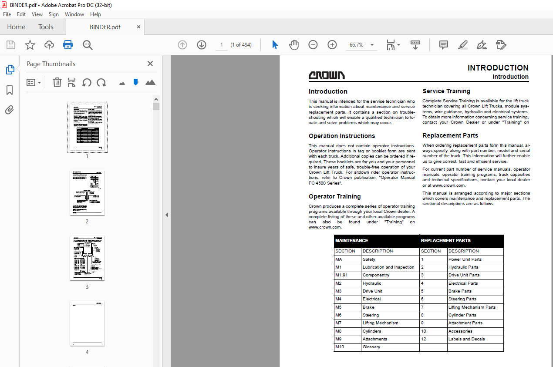Rotate page counterclockwise
This screenshot has height=367, width=553.
[87, 82]
